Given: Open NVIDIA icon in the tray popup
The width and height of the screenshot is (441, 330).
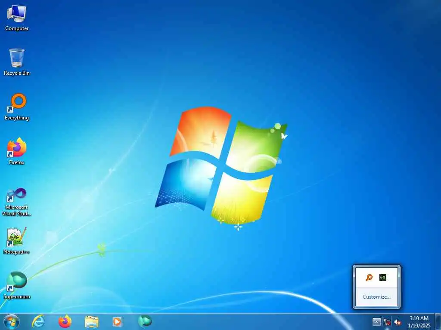Looking at the screenshot, I should [x=383, y=278].
